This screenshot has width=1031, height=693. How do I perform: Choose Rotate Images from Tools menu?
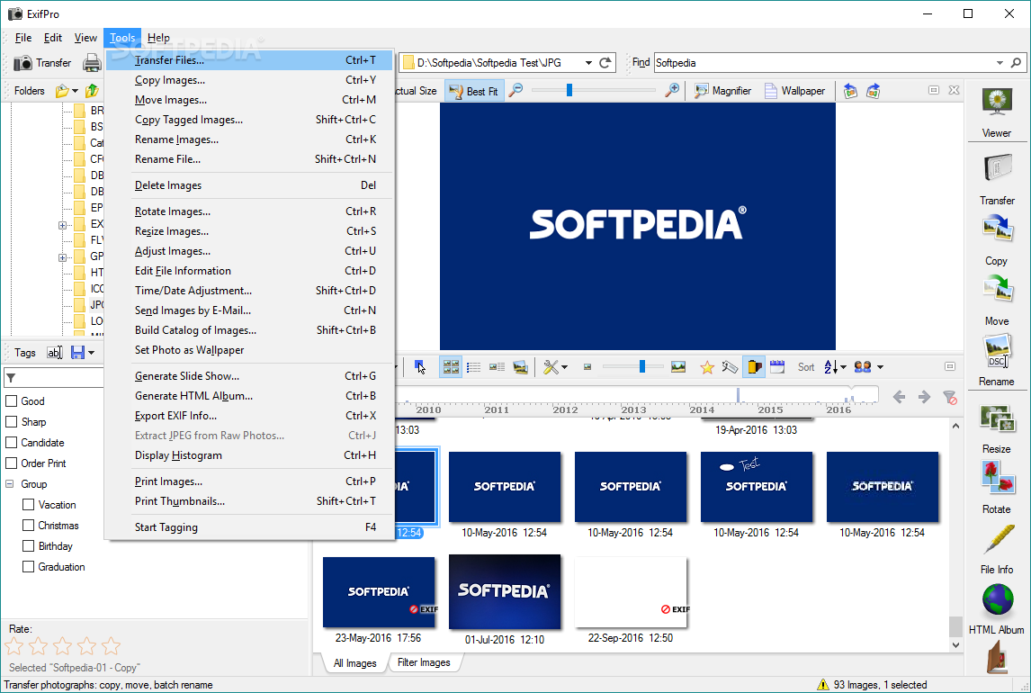(250, 211)
